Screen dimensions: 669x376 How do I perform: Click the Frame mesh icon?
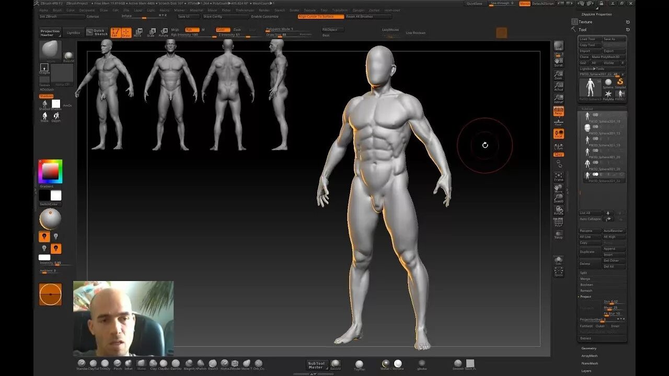(559, 177)
